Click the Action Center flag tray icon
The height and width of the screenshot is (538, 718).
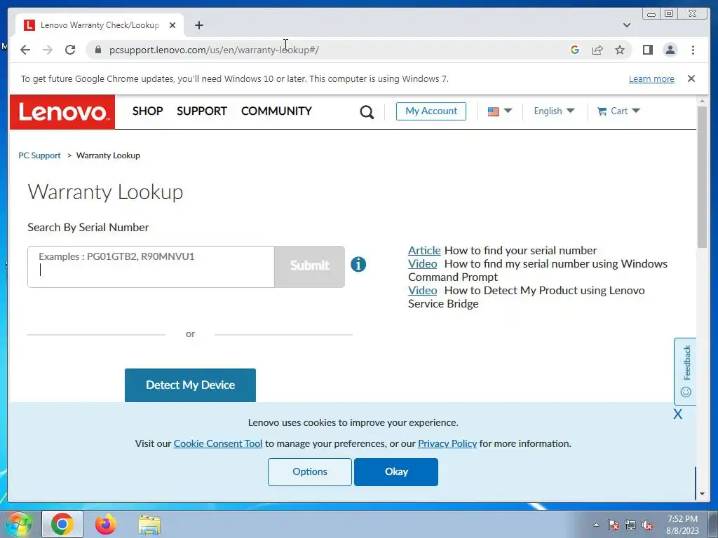coord(613,525)
